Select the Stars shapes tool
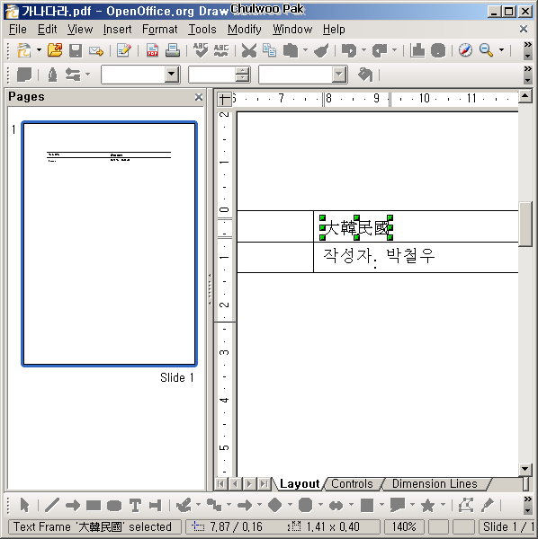The height and width of the screenshot is (539, 538). (x=428, y=505)
